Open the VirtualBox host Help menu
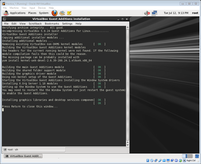Viewport: 201px width, 164px height. (x=51, y=8)
